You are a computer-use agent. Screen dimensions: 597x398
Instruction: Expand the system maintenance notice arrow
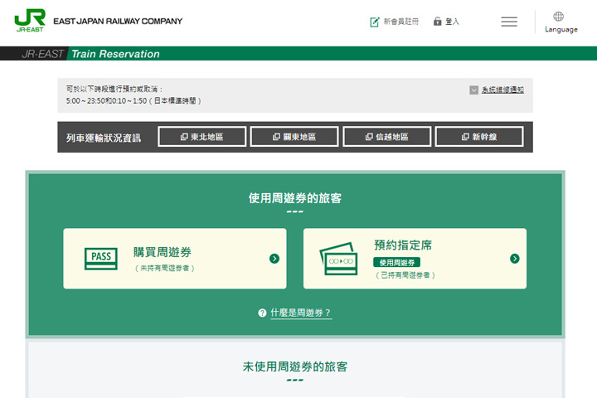click(473, 90)
